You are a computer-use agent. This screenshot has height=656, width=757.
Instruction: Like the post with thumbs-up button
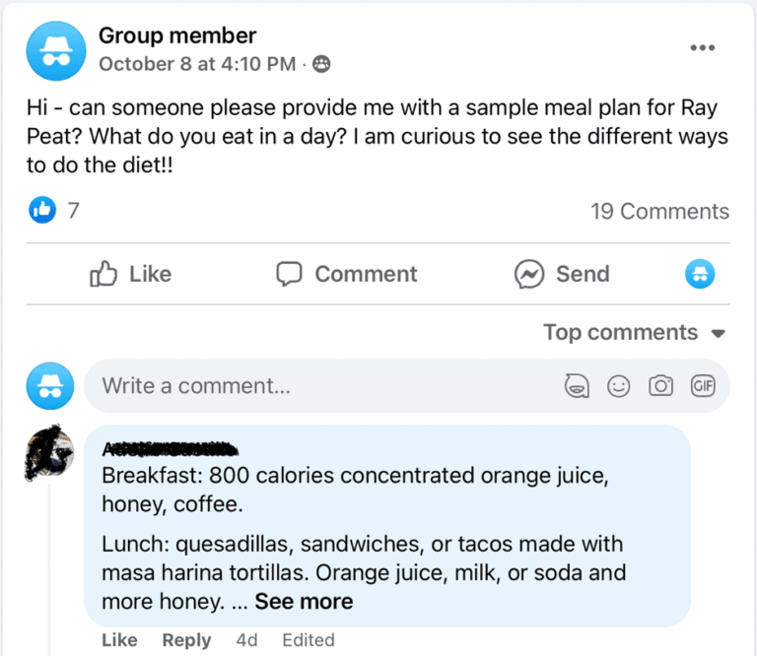(x=130, y=274)
